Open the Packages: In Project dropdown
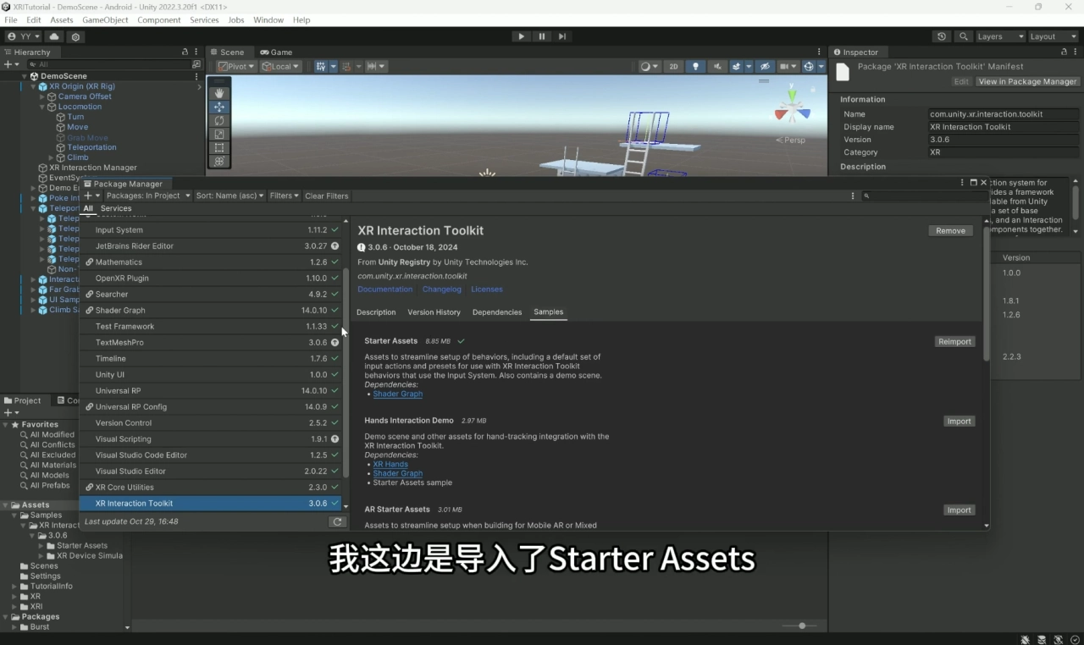The width and height of the screenshot is (1084, 645). coord(147,196)
